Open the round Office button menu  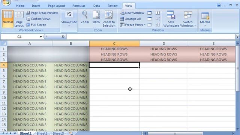click(6, 2)
